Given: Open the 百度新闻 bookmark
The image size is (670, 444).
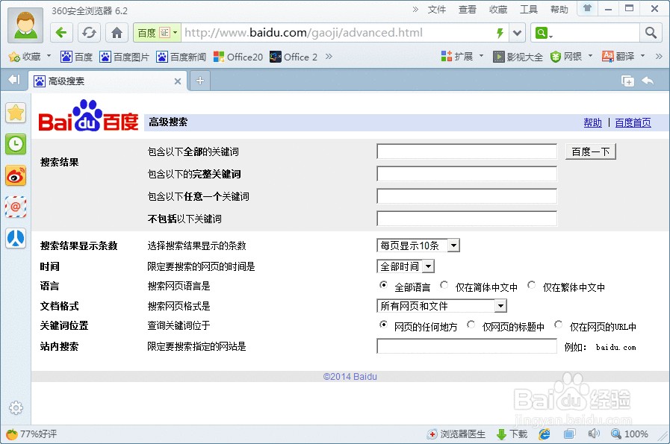Looking at the screenshot, I should point(182,57).
